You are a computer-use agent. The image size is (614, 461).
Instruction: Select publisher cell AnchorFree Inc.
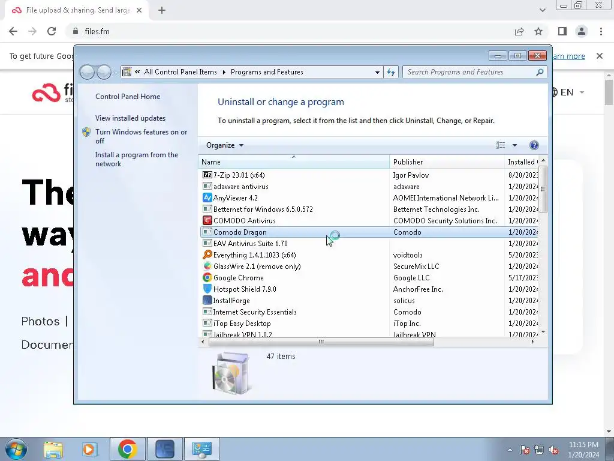[418, 289]
